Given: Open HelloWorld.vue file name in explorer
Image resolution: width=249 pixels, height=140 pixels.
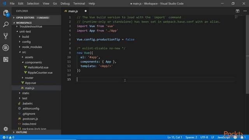Looking at the screenshot, I should 38,67.
